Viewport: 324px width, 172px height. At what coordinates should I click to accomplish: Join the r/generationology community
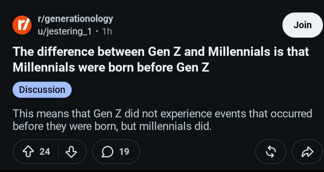(303, 25)
